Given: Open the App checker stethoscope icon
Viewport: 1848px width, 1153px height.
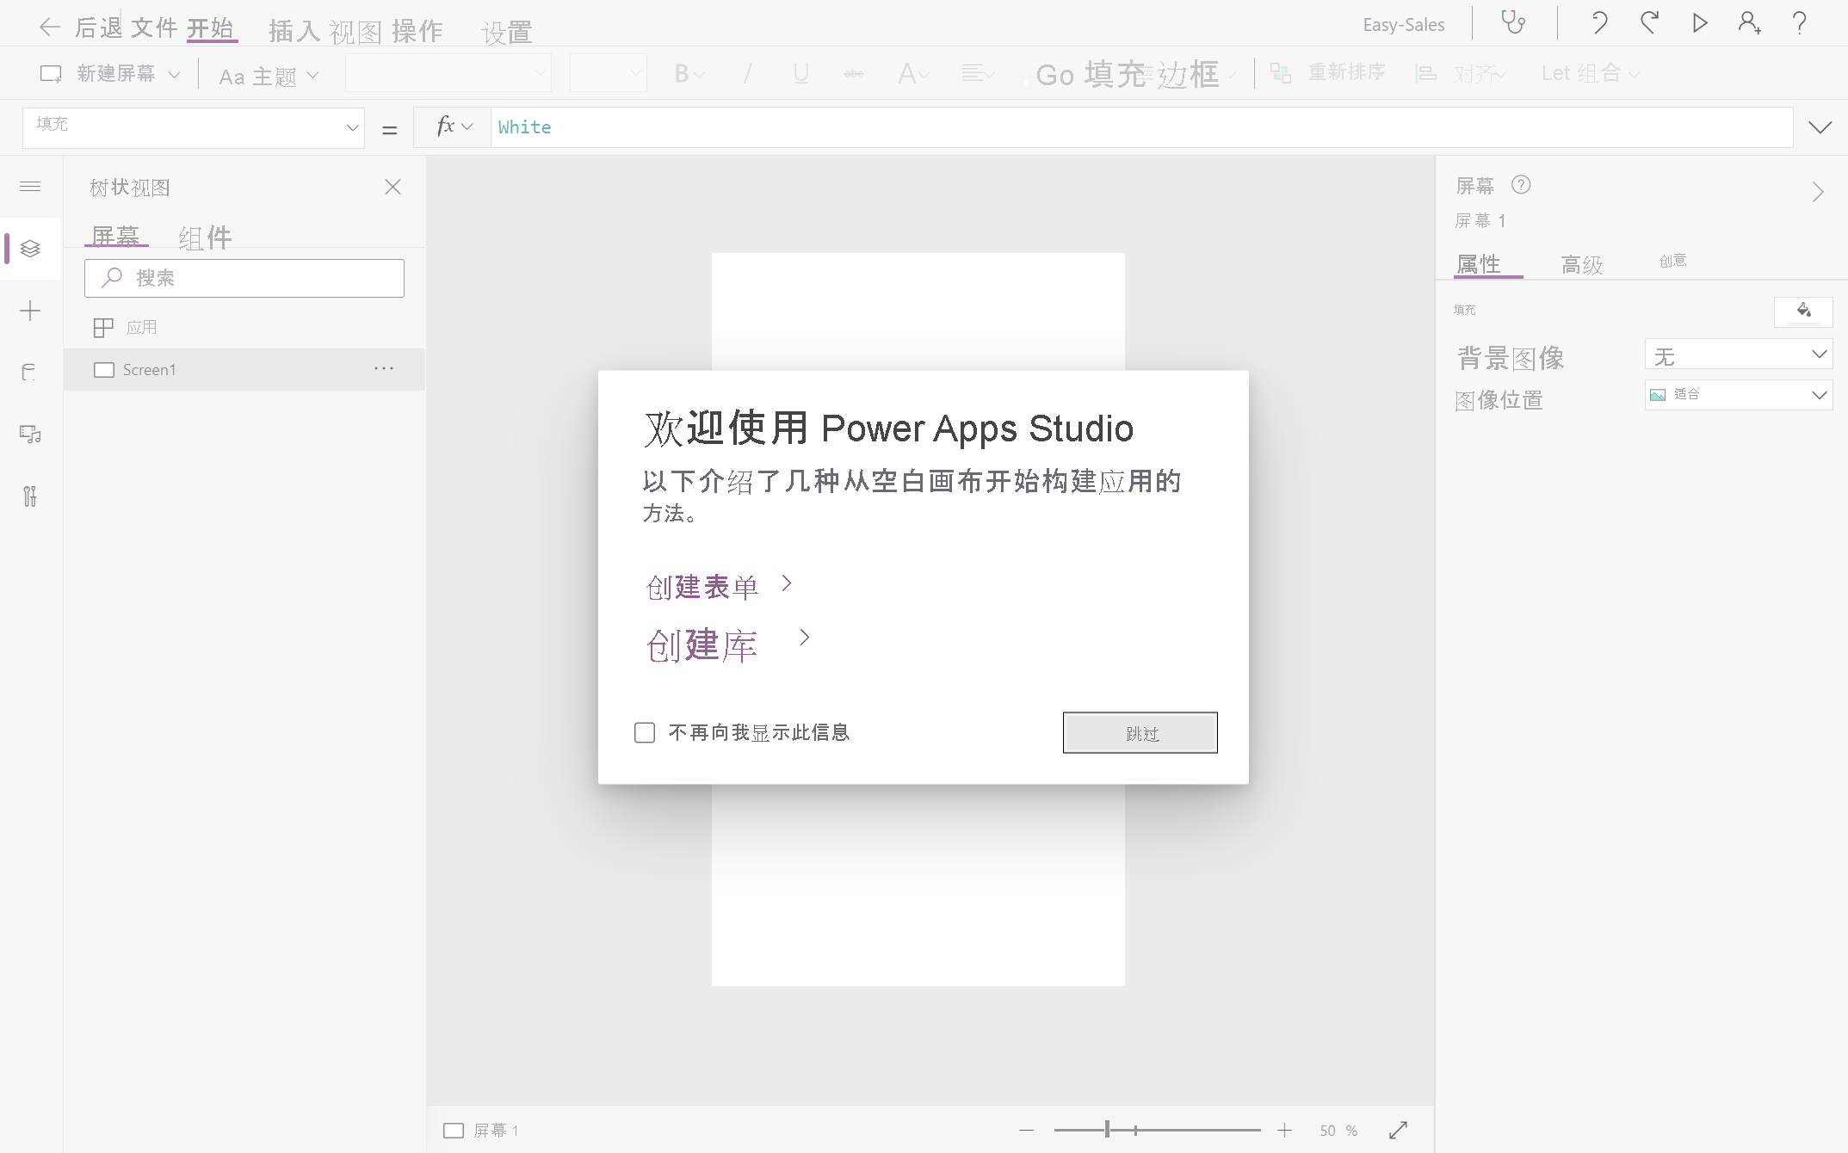Looking at the screenshot, I should pos(1514,22).
